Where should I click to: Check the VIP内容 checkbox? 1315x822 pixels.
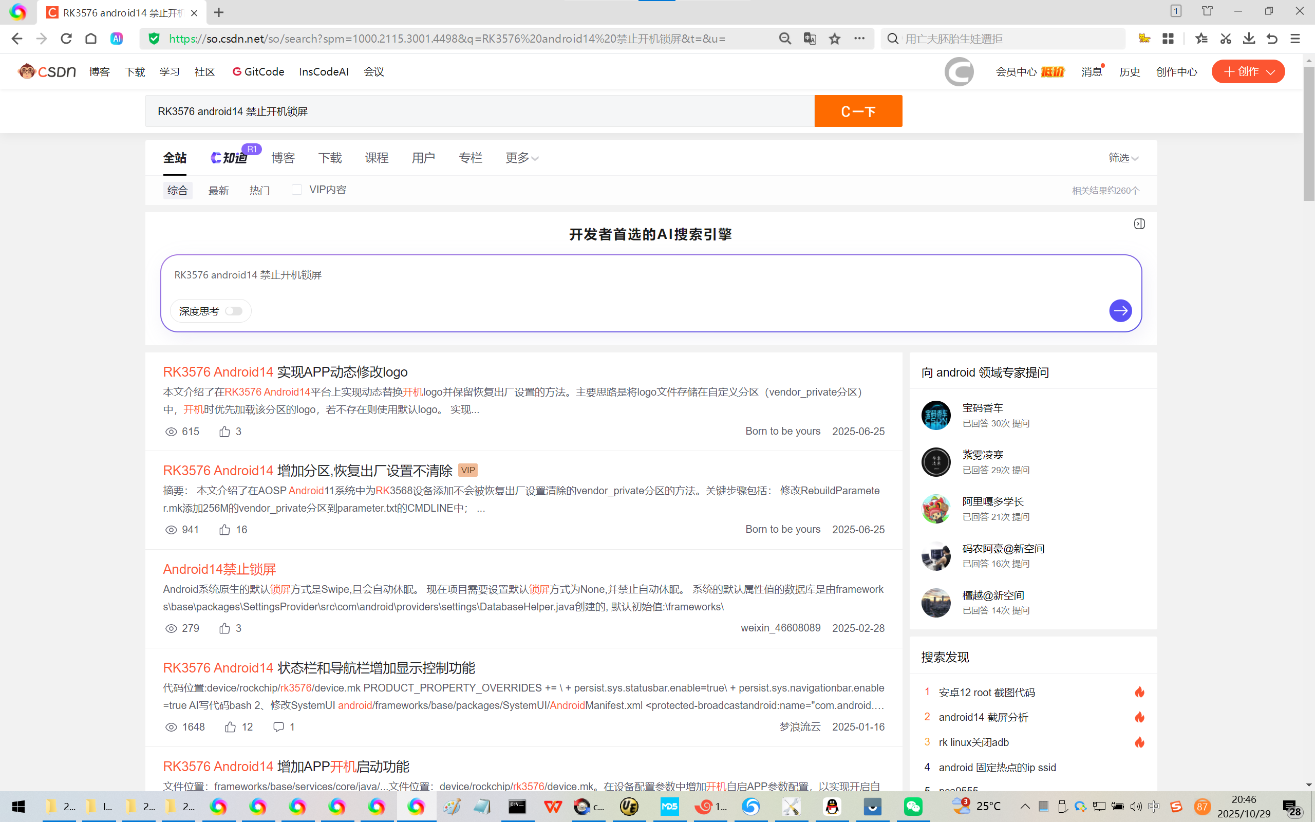(297, 190)
